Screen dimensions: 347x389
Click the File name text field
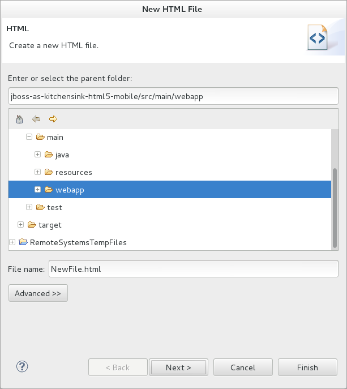tap(193, 270)
